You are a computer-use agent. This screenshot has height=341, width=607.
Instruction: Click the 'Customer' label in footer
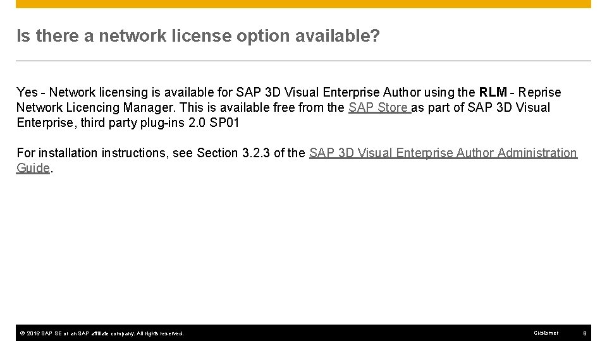point(546,333)
